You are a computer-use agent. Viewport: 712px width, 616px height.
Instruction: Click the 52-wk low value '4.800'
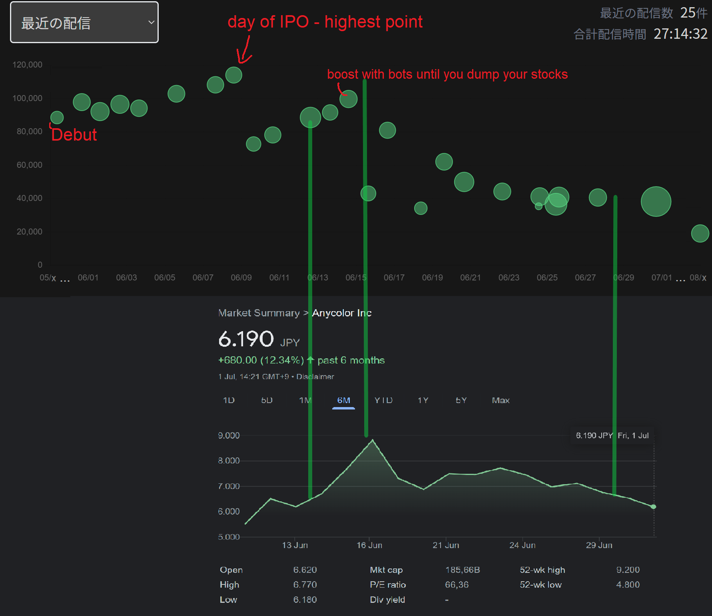[628, 584]
